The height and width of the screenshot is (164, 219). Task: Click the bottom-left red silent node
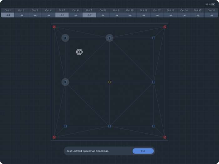point(54,137)
